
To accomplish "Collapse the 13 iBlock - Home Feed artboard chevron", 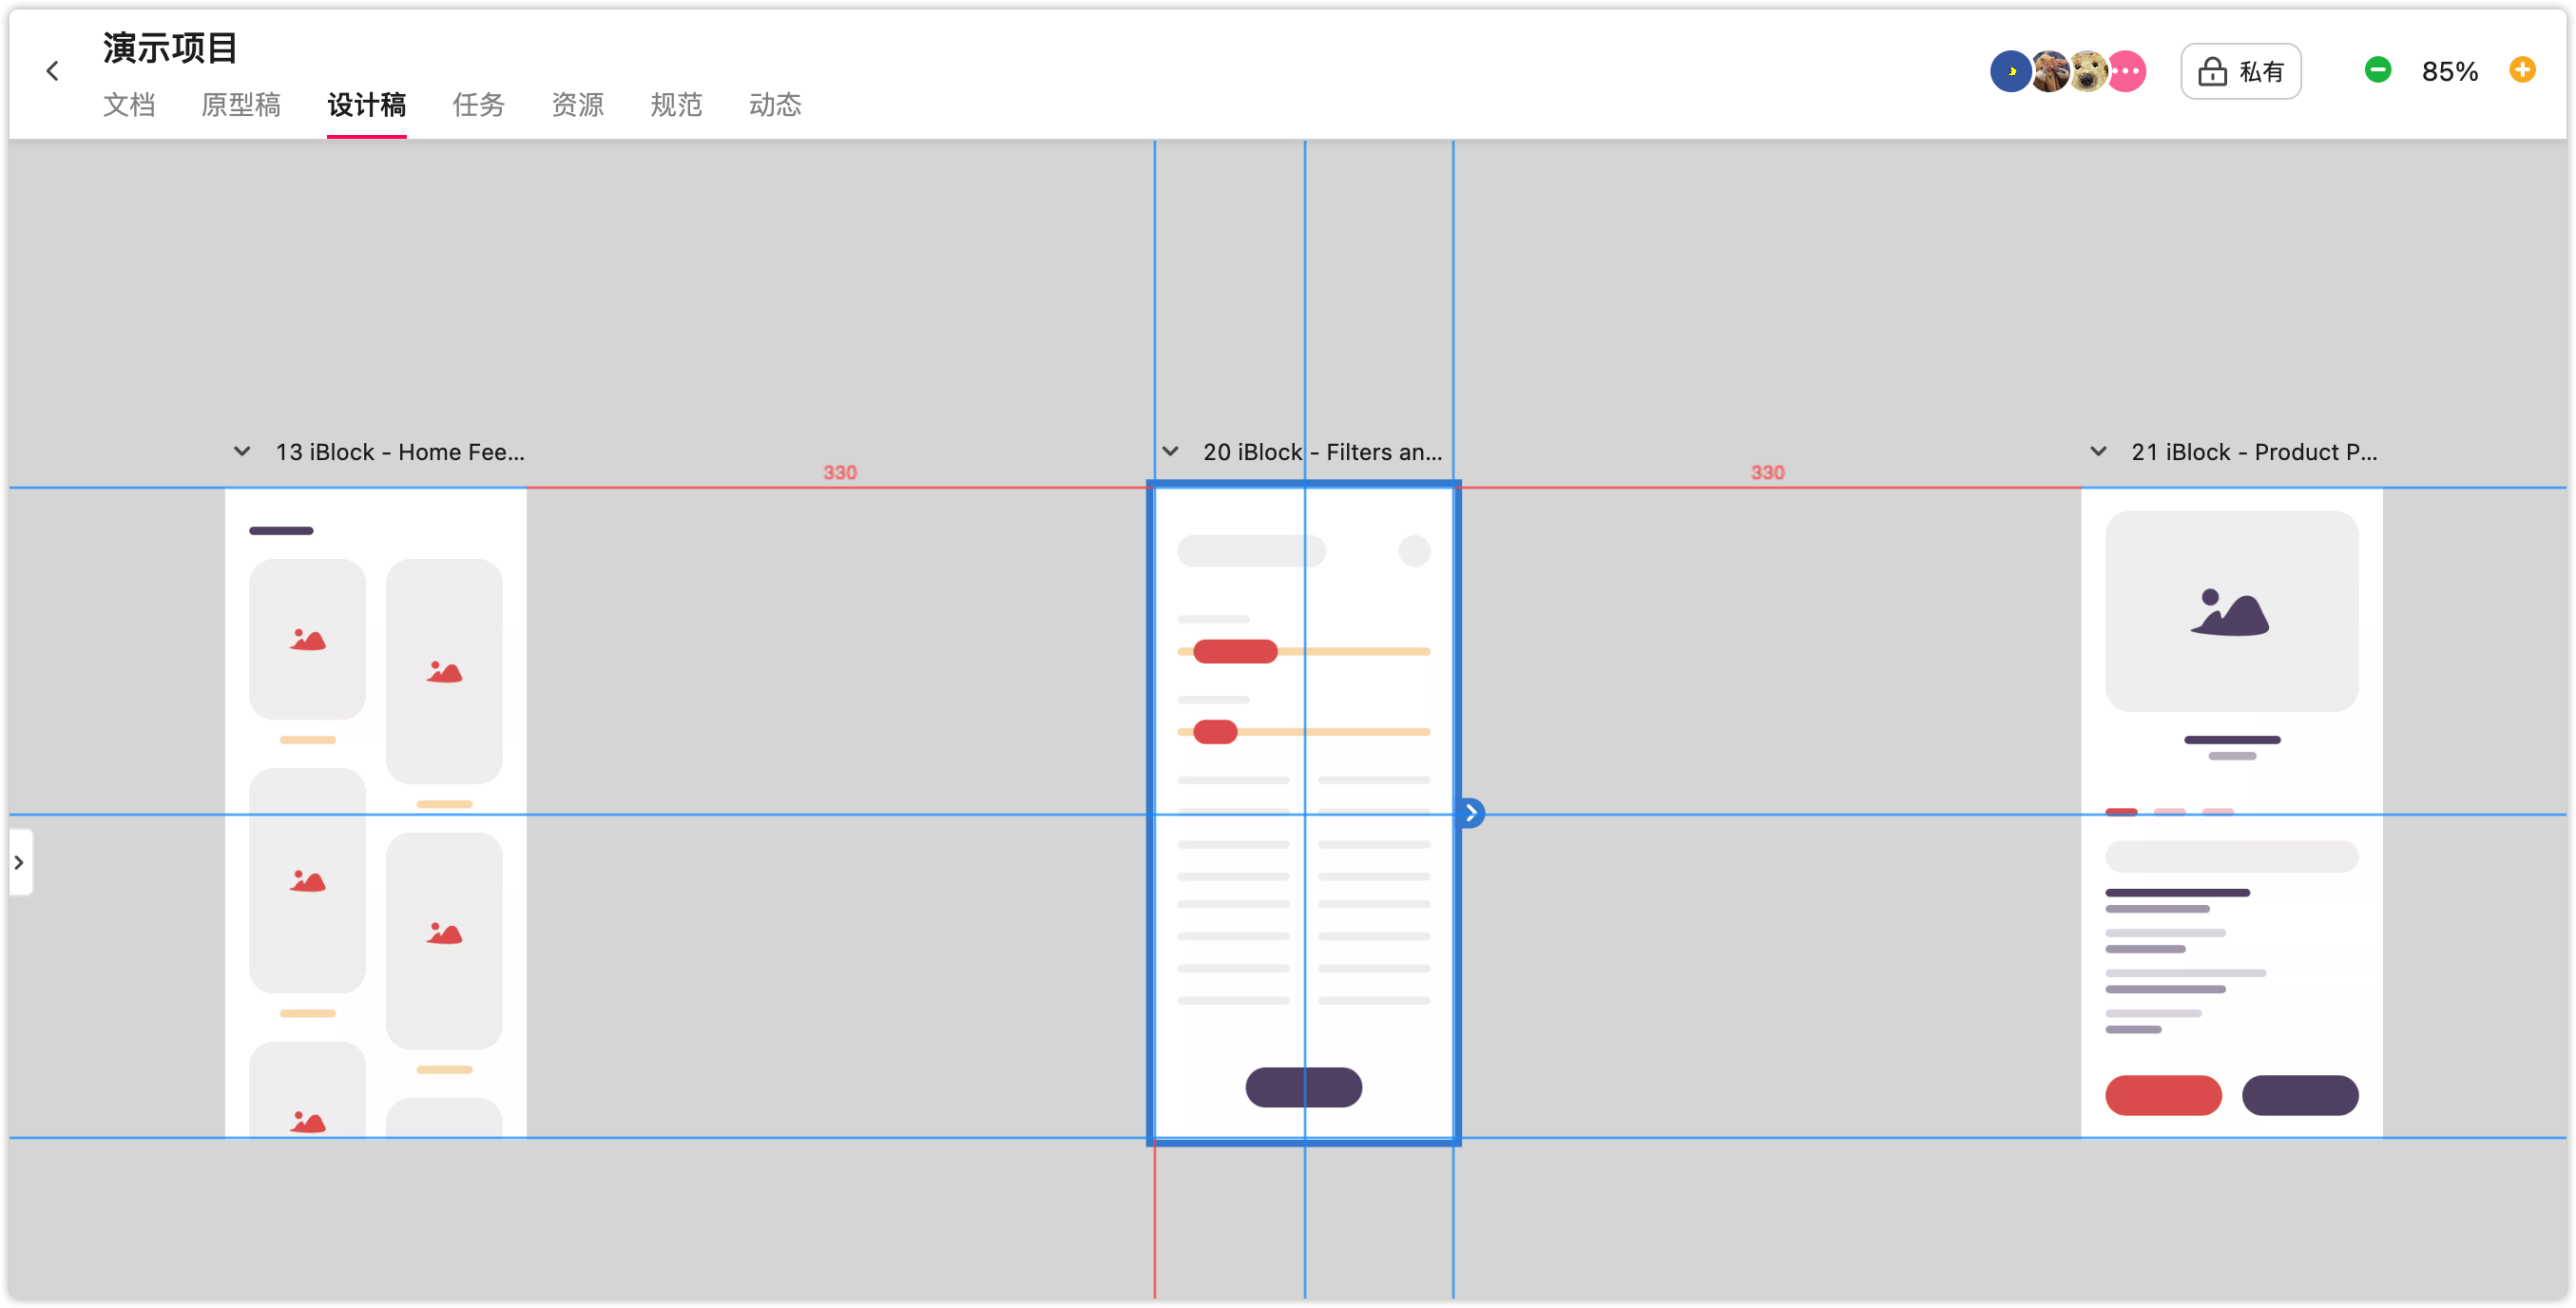I will tap(242, 452).
